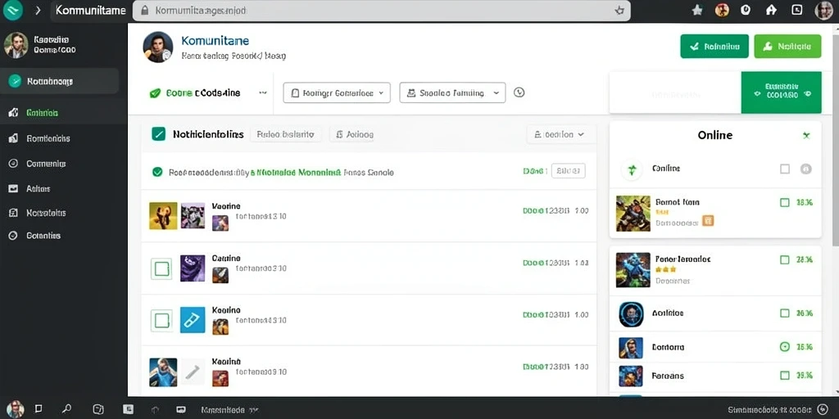Open the dropdown at the list header's right end
839x419 pixels.
pos(561,135)
